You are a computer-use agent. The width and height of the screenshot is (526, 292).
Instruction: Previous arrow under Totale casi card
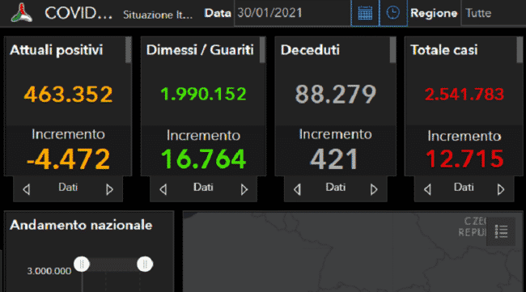[427, 189]
